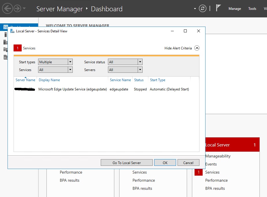The image size is (267, 197).
Task: Select the Microsoft Edge Update Service row
Action: [107, 89]
